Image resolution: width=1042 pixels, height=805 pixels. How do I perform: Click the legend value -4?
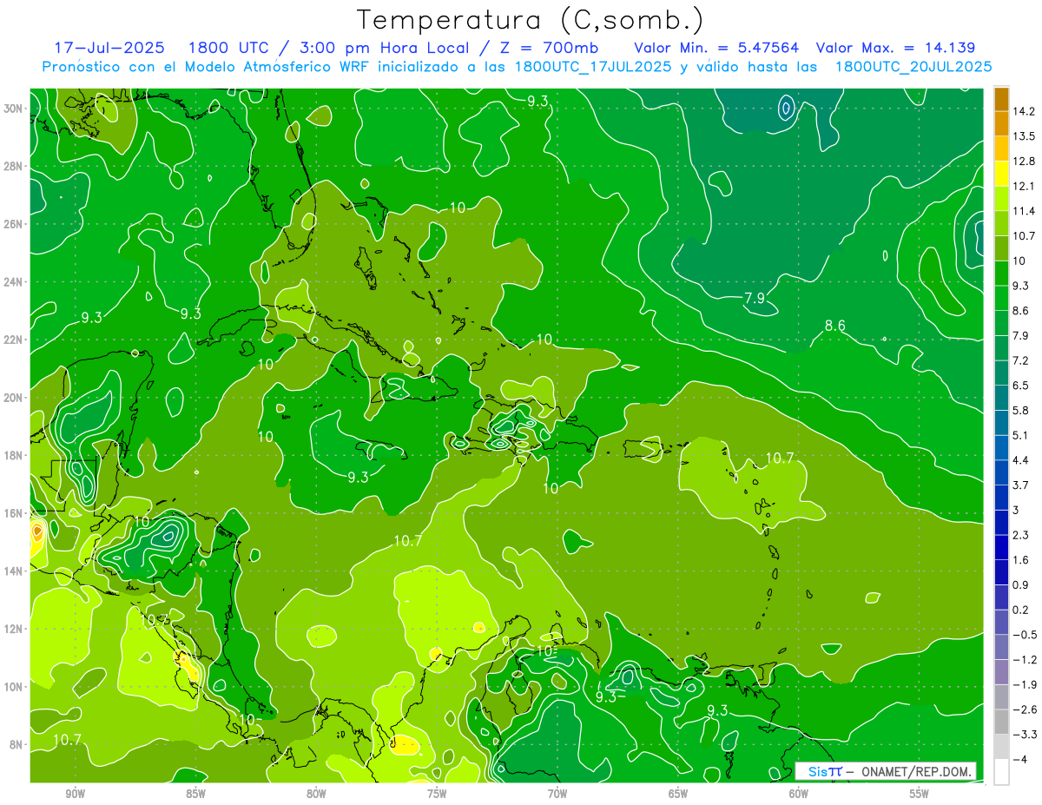click(1019, 759)
